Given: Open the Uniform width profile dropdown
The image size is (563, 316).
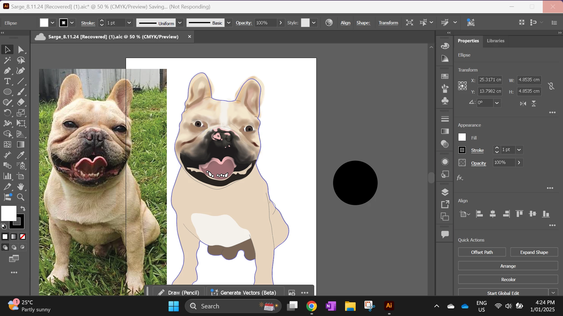Looking at the screenshot, I should pyautogui.click(x=180, y=23).
